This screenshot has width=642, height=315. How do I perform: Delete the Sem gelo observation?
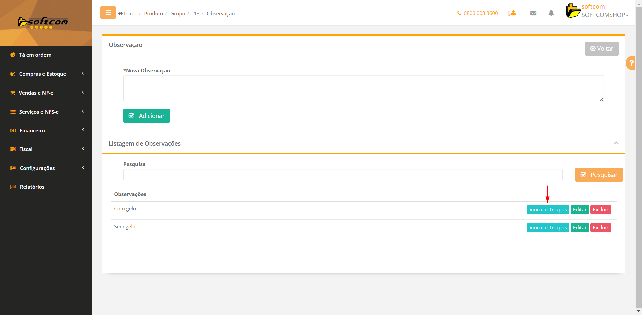click(x=600, y=228)
